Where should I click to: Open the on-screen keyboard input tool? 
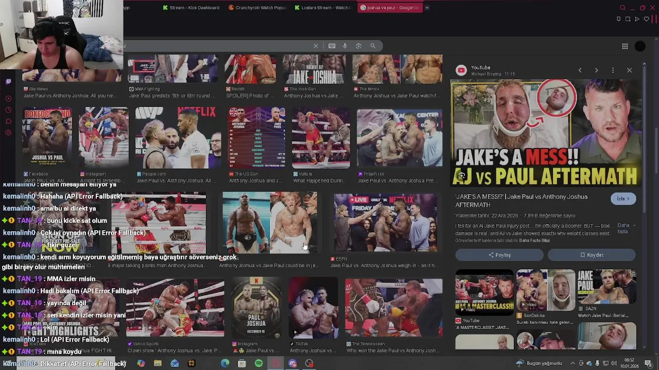332,46
